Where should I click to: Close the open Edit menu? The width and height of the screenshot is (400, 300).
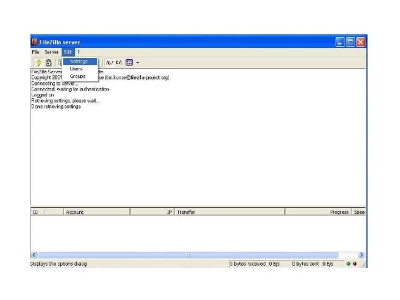point(68,52)
